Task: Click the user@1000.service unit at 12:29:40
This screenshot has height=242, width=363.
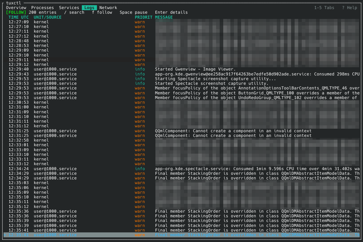Action: (x=55, y=69)
